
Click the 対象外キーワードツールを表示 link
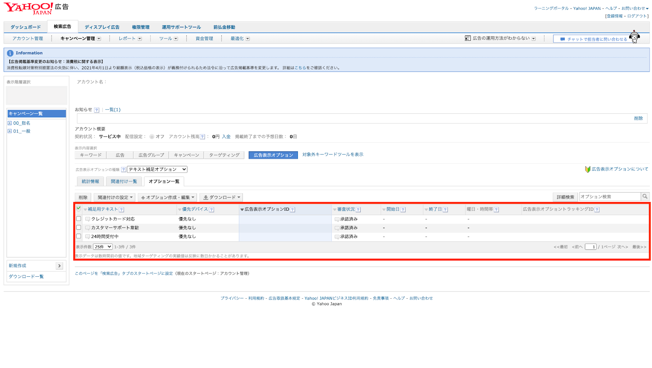(333, 154)
